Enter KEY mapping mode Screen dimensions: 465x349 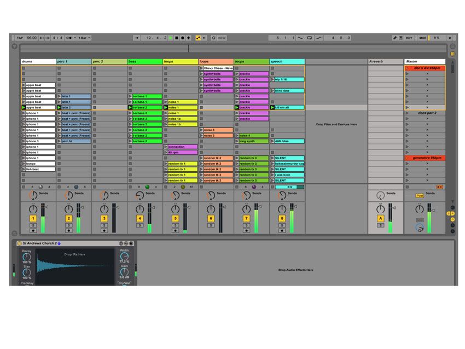(x=409, y=38)
